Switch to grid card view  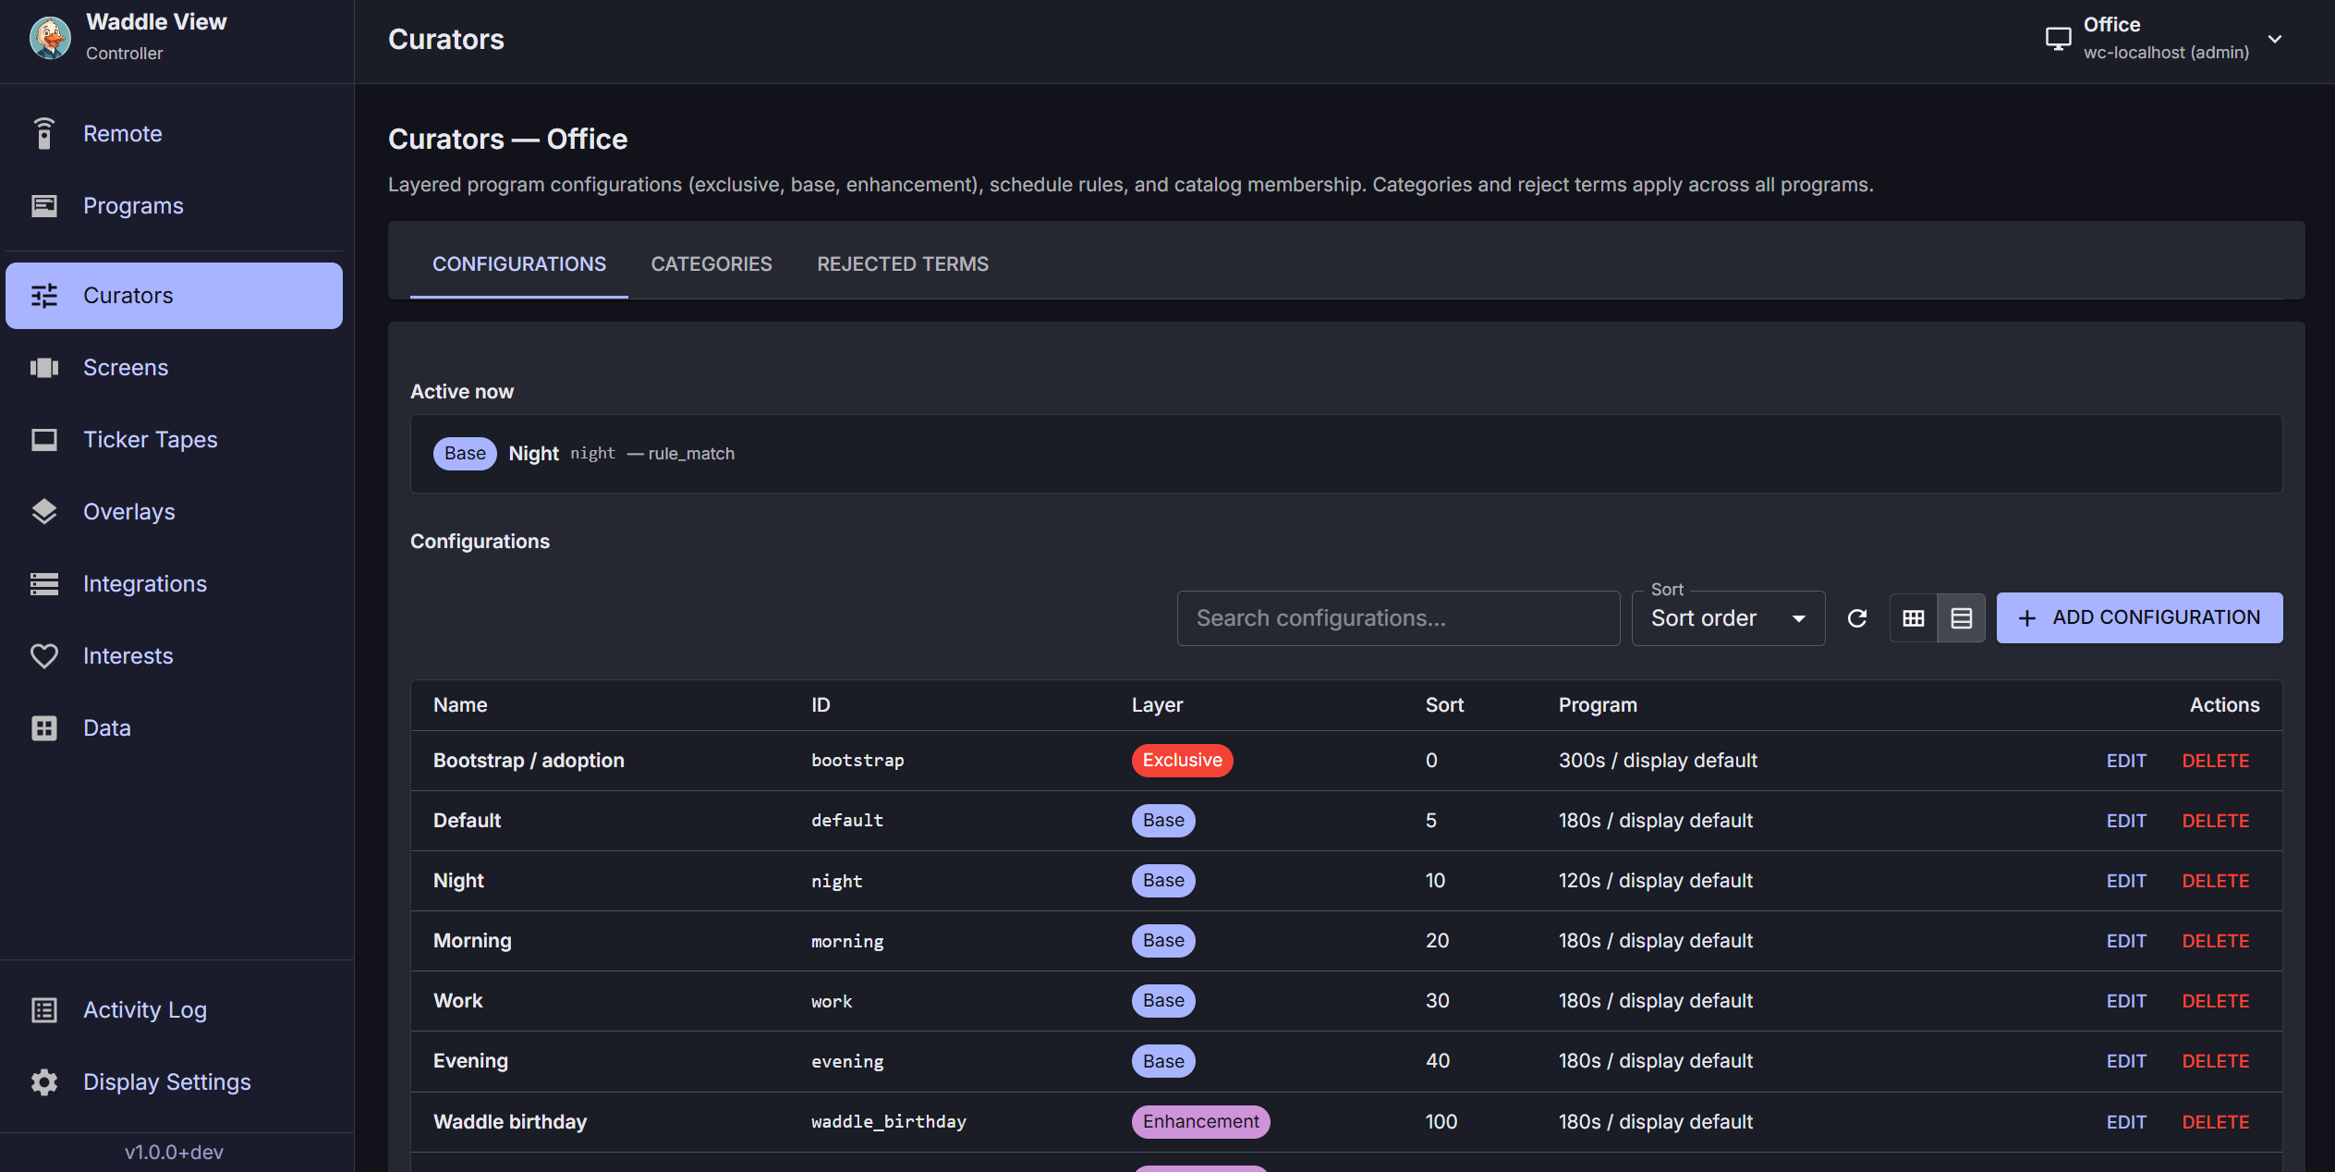[1914, 618]
